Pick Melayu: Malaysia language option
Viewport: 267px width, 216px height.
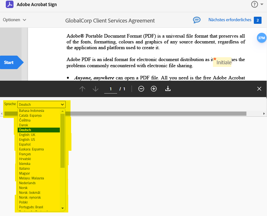39,178
